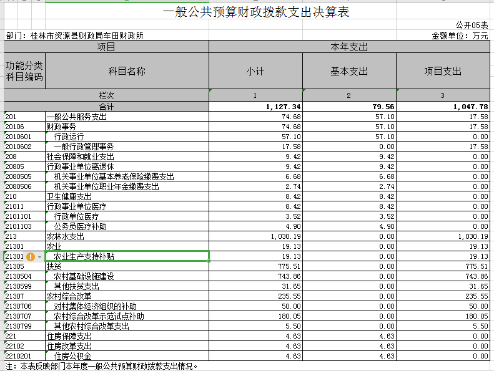Viewport: 494px width, 371px height.
Task: Click the 住房公积金 cell
Action: tap(127, 356)
